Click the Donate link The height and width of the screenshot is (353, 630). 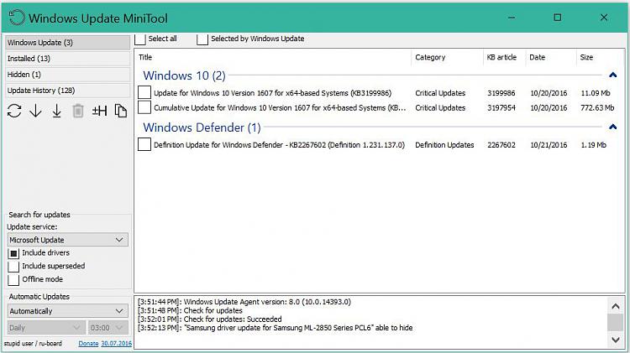pyautogui.click(x=88, y=344)
